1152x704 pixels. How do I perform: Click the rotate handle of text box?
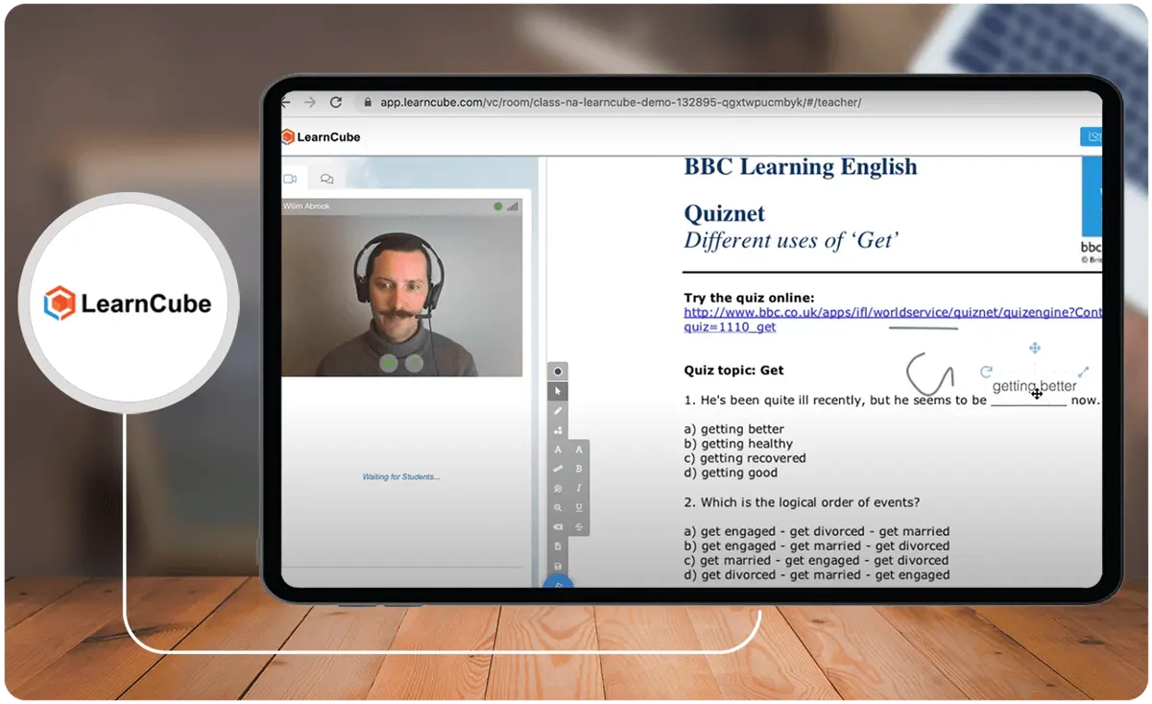[986, 372]
